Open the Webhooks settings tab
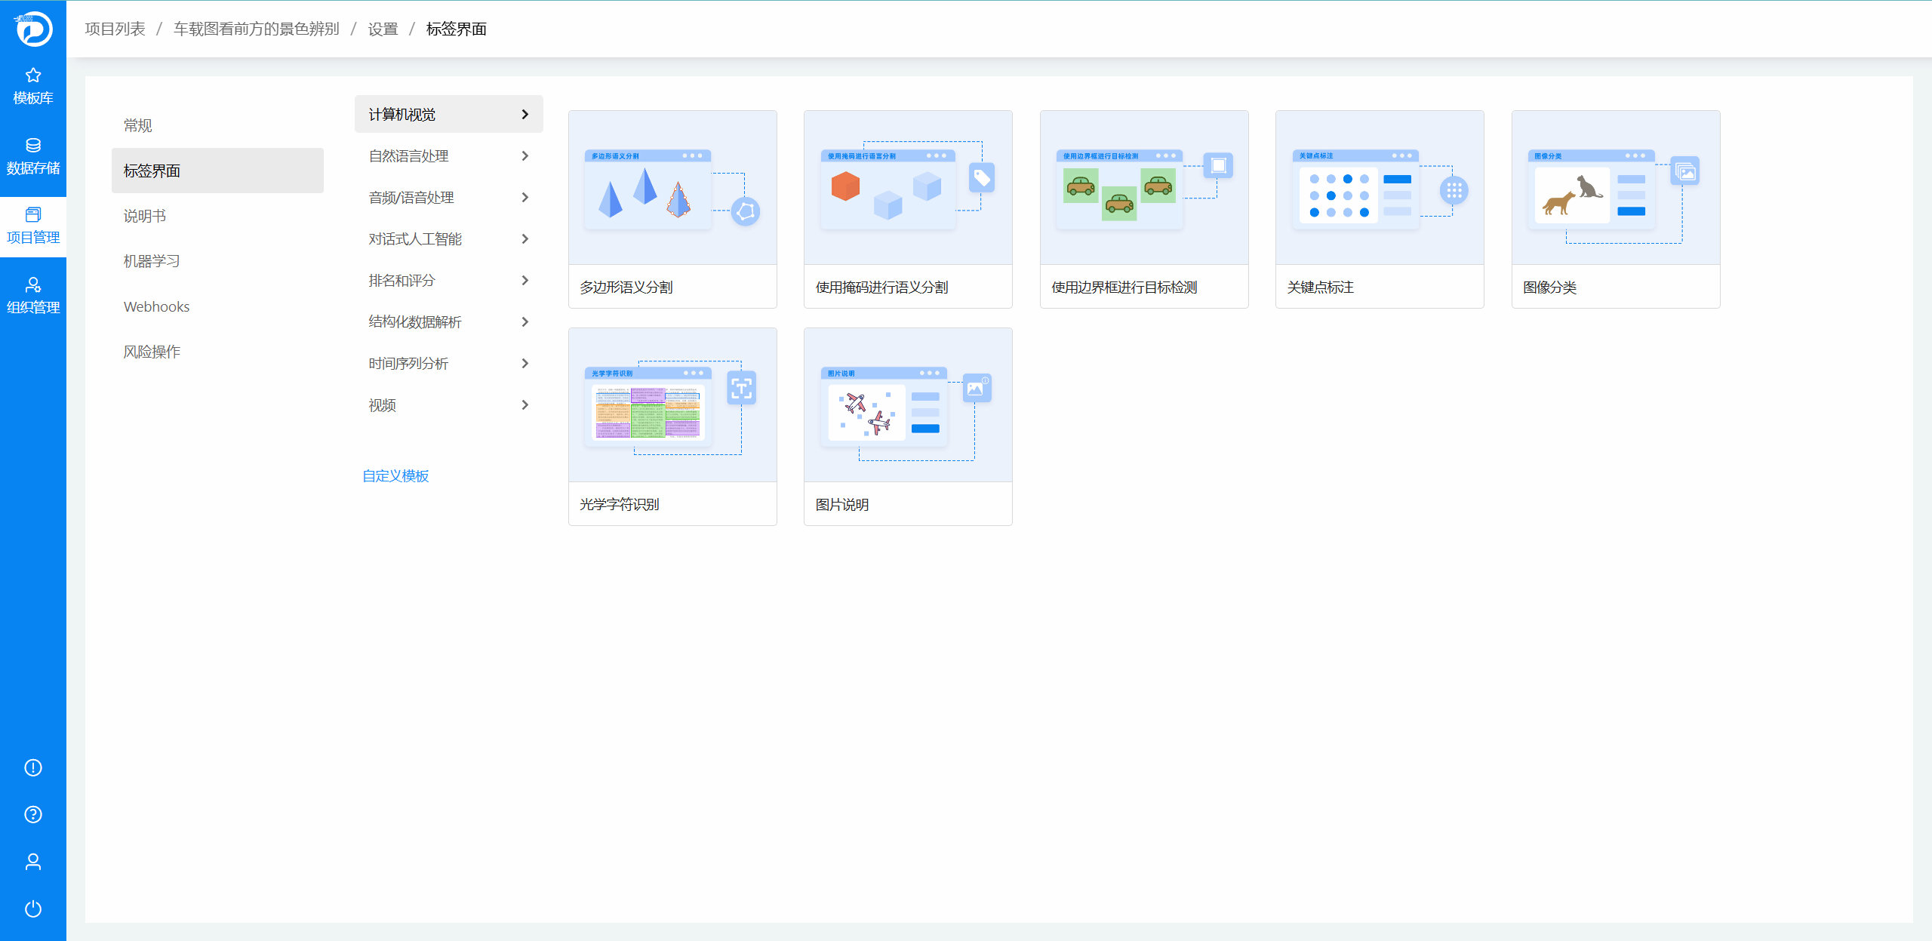The image size is (1932, 941). tap(156, 306)
